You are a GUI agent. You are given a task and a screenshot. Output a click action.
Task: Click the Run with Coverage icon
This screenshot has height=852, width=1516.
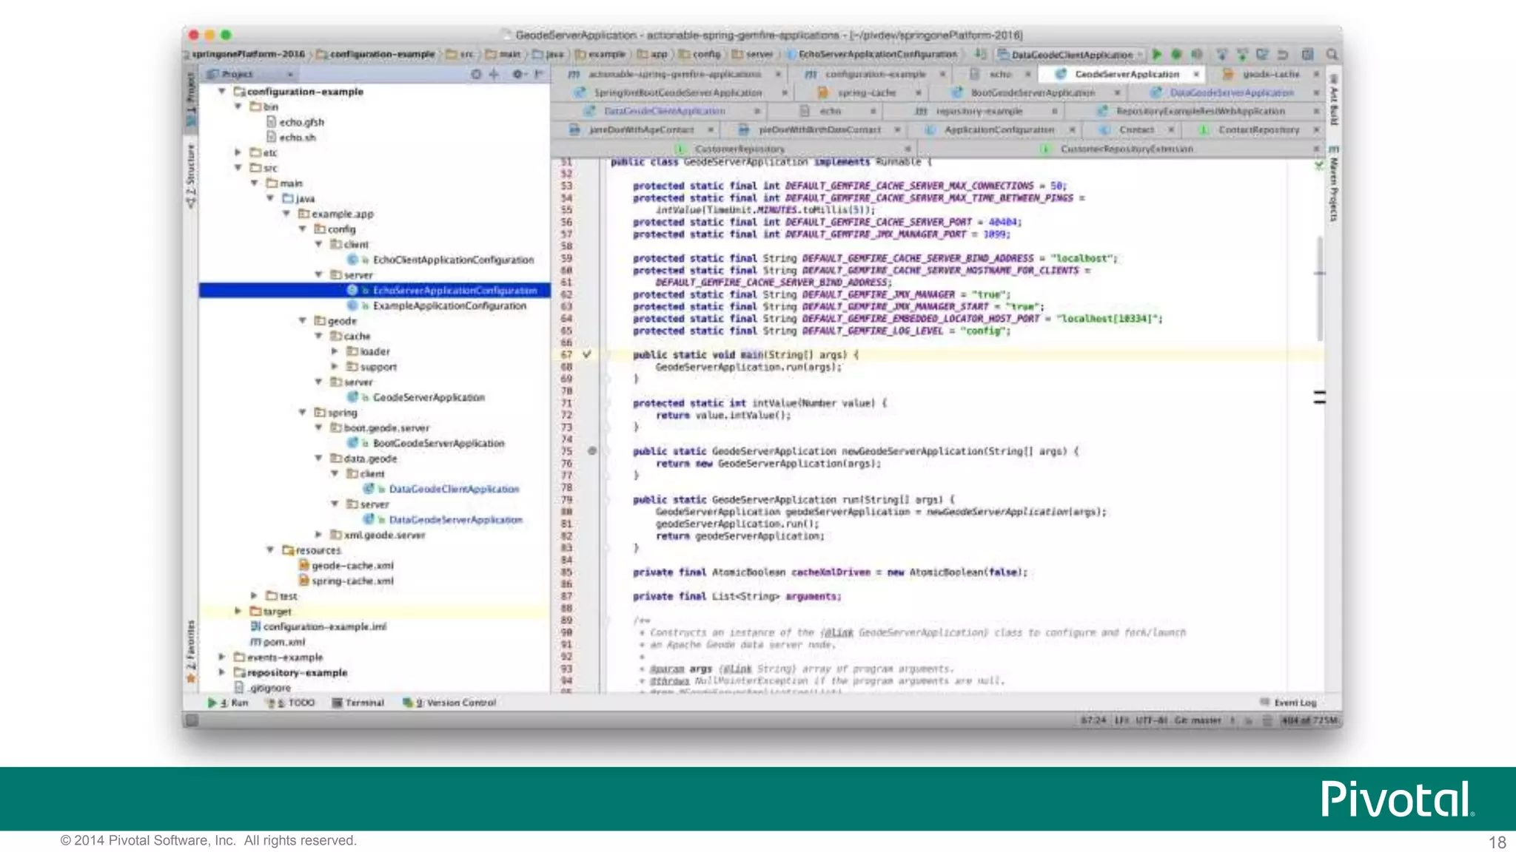click(1195, 54)
